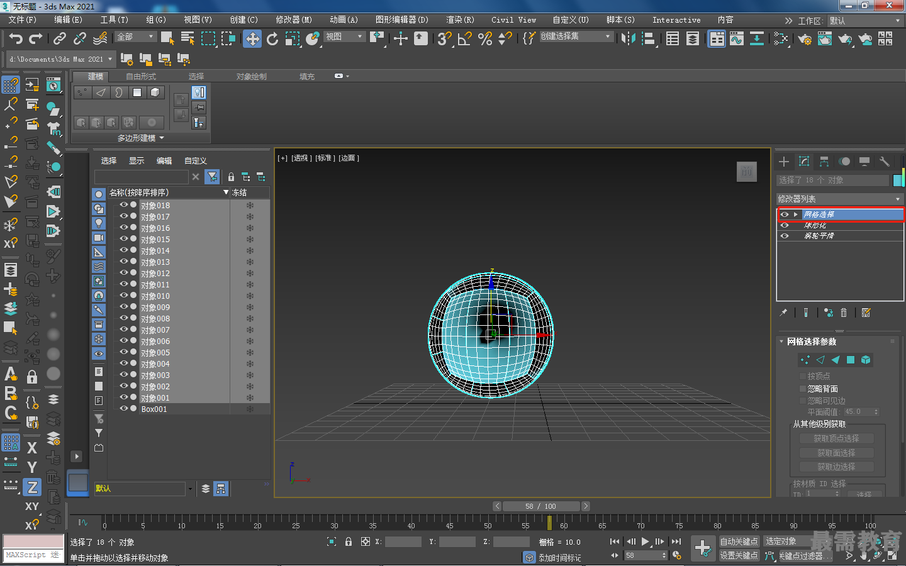This screenshot has height=566, width=906.
Task: Toggle visibility eye of 对象010
Action: [124, 296]
